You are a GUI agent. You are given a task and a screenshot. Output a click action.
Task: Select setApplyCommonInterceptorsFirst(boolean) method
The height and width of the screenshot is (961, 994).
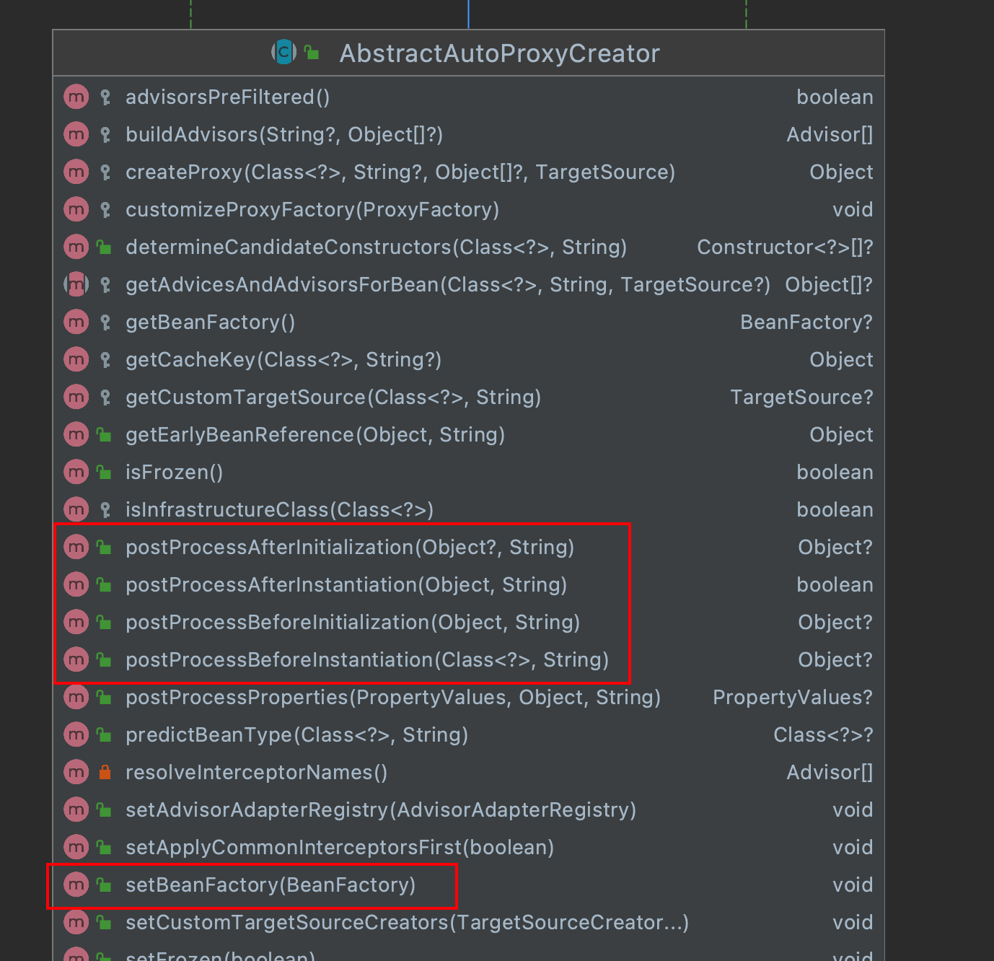coord(340,848)
